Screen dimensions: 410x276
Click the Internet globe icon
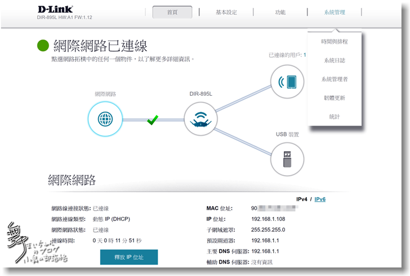coord(105,119)
